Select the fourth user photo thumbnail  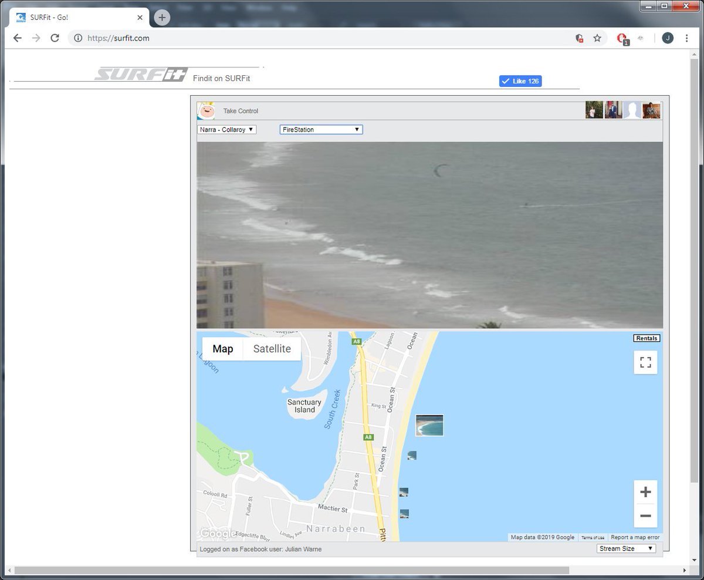(x=651, y=110)
